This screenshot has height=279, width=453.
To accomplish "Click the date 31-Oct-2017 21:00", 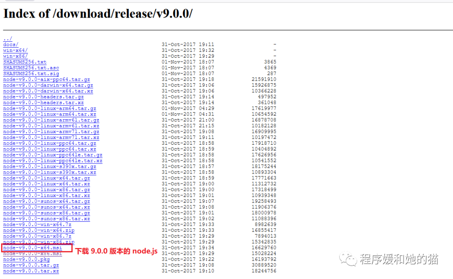I will [188, 120].
